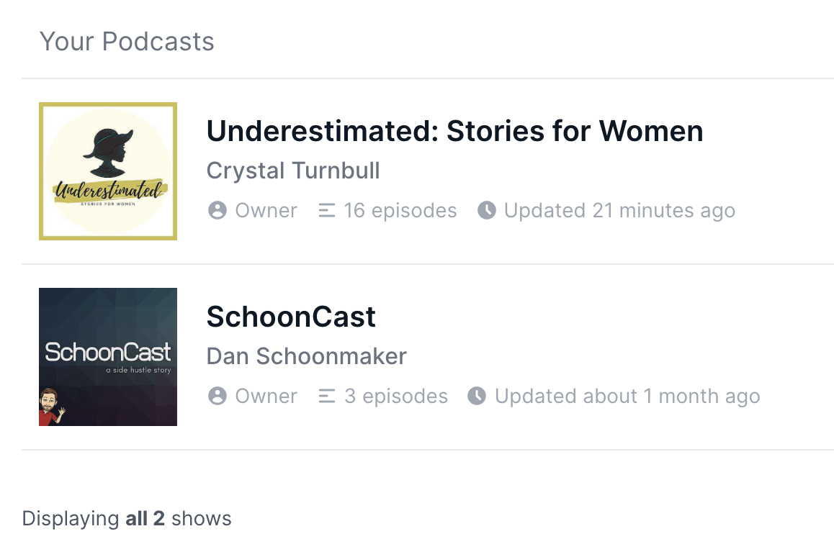Open the SchoonCast podcast cover artwork
The height and width of the screenshot is (557, 834).
tap(108, 357)
